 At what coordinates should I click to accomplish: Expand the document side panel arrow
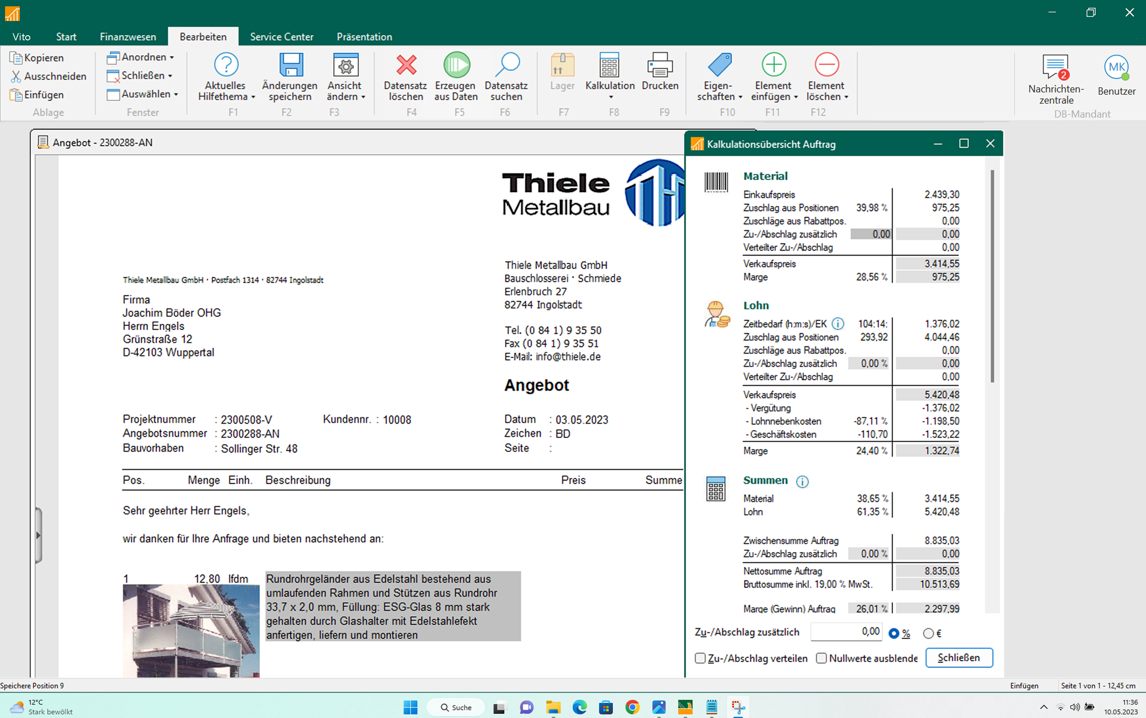[38, 535]
